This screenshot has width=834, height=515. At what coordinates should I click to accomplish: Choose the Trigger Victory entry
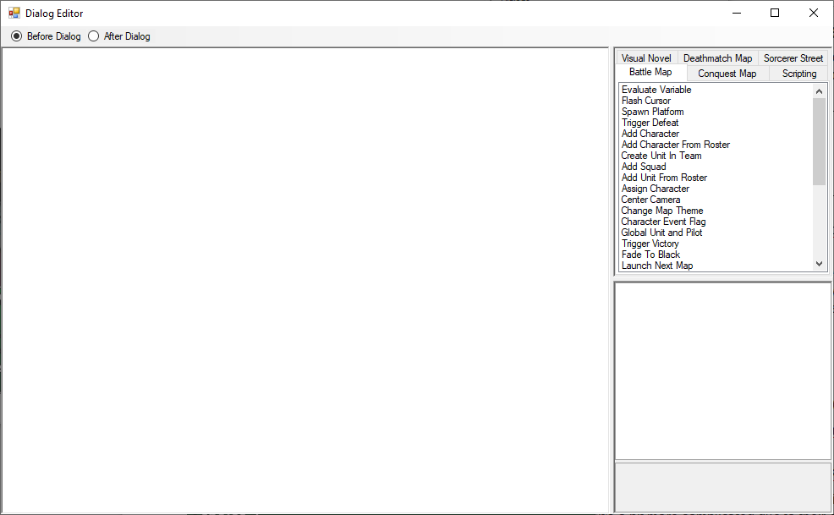pyautogui.click(x=650, y=244)
